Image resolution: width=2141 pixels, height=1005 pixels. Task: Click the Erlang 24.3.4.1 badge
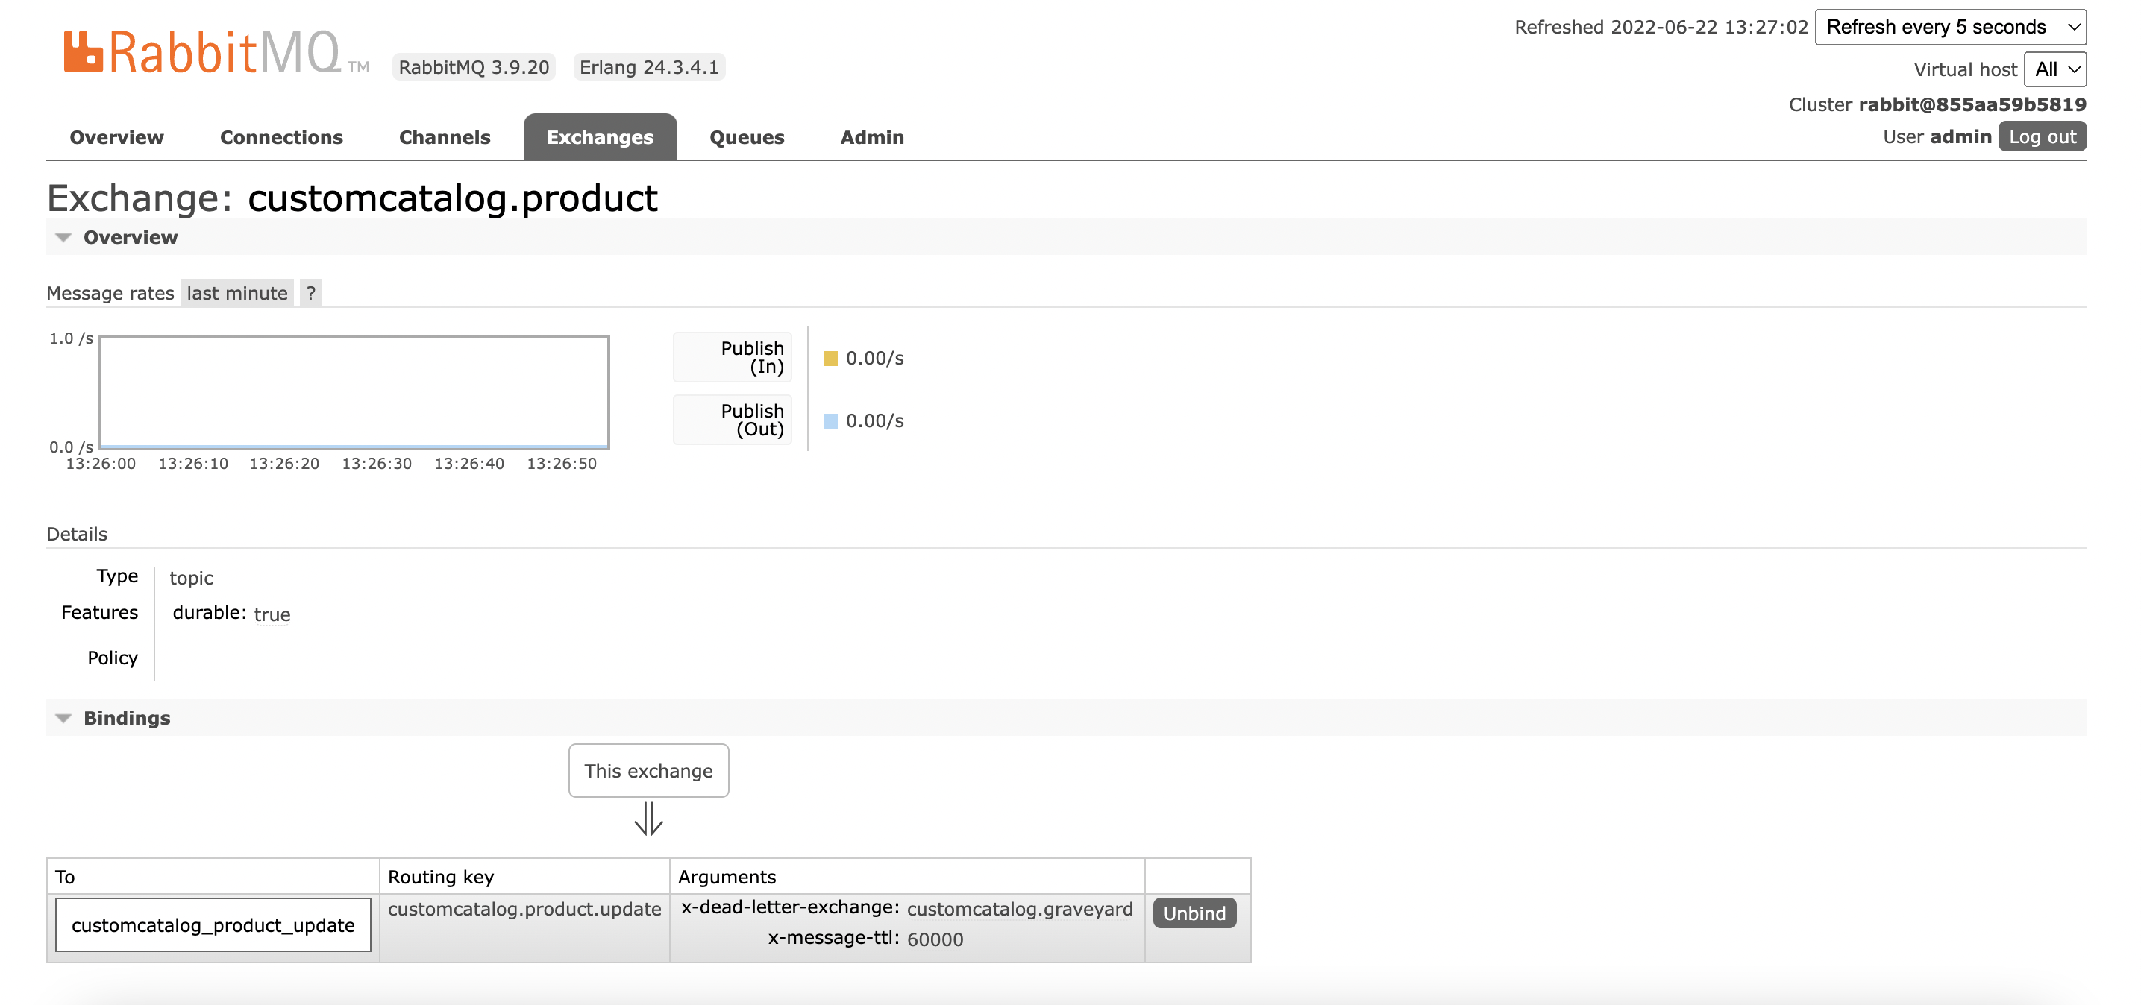(649, 66)
